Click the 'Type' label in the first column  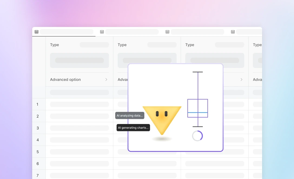tap(54, 45)
